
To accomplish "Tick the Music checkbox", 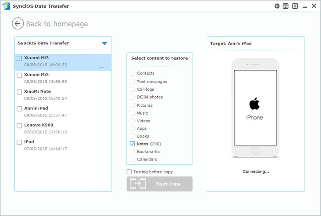I will pos(132,113).
